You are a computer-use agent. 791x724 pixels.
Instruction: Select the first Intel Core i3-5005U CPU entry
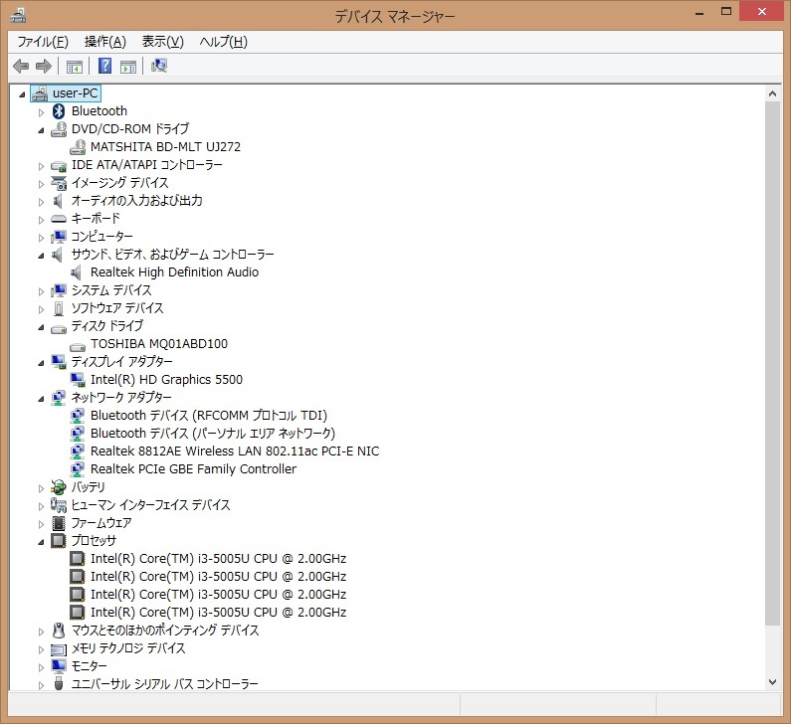pos(218,559)
